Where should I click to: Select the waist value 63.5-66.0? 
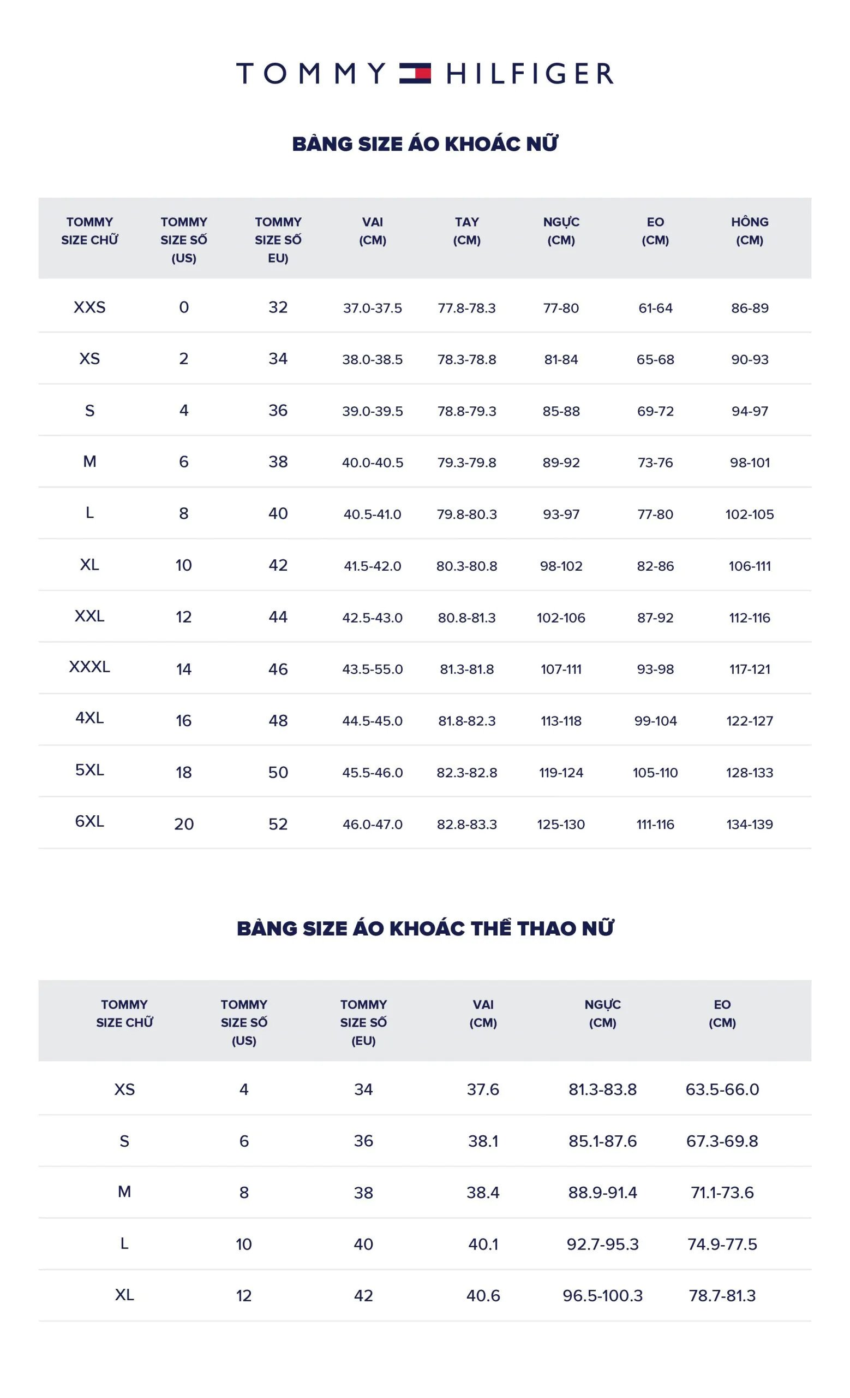coord(722,1090)
